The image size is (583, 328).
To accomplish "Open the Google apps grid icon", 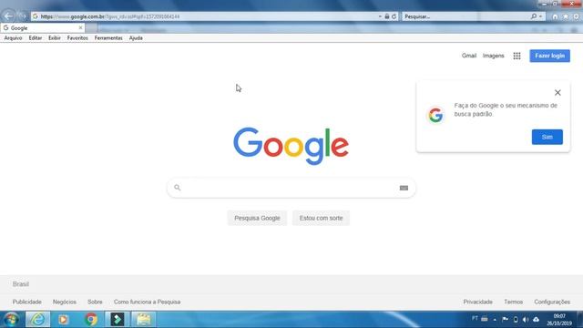I will click(x=517, y=56).
